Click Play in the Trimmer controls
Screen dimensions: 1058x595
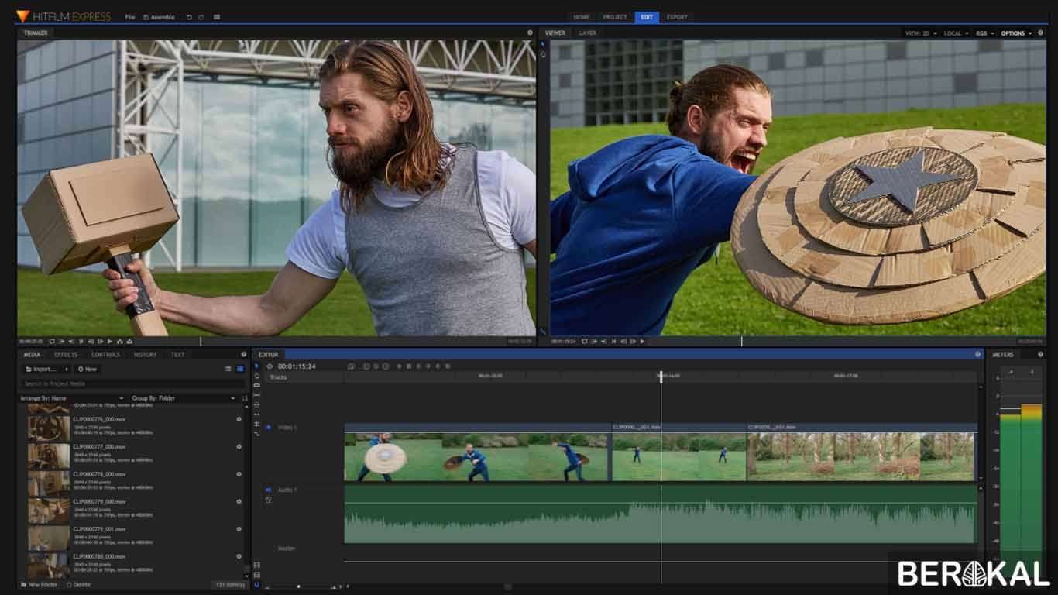[x=110, y=341]
